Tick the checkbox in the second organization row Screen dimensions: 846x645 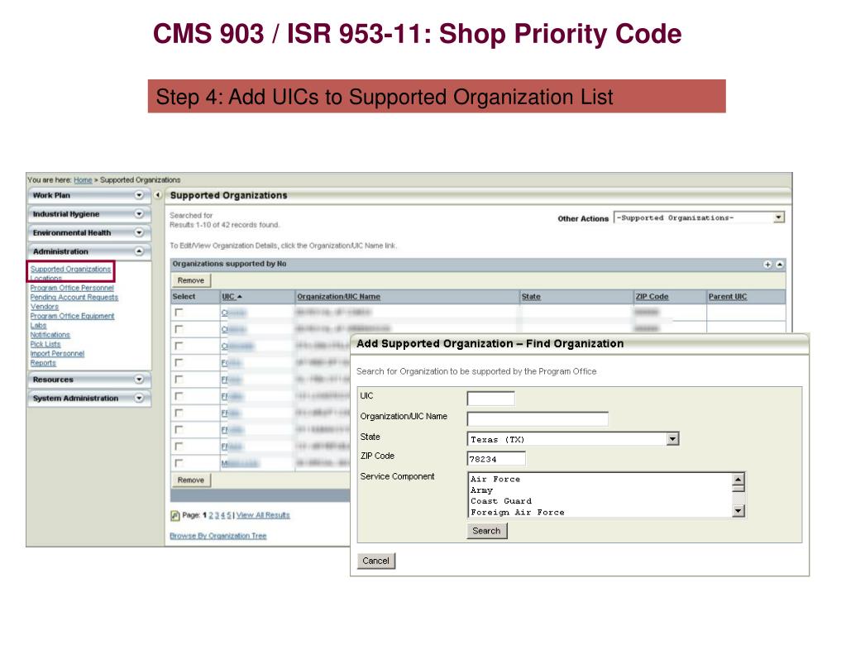coord(179,329)
